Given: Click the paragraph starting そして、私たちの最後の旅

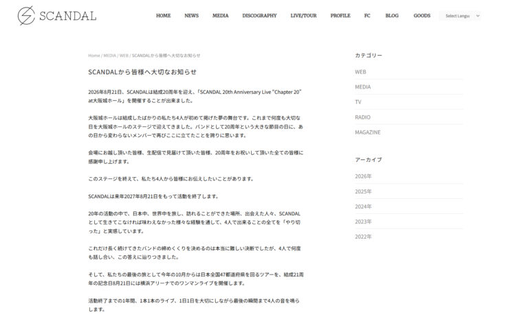Looking at the screenshot, I should click(x=196, y=279).
